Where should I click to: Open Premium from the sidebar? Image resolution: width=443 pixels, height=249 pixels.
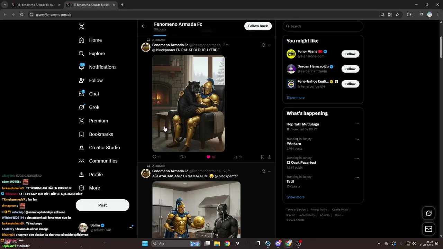click(x=93, y=121)
